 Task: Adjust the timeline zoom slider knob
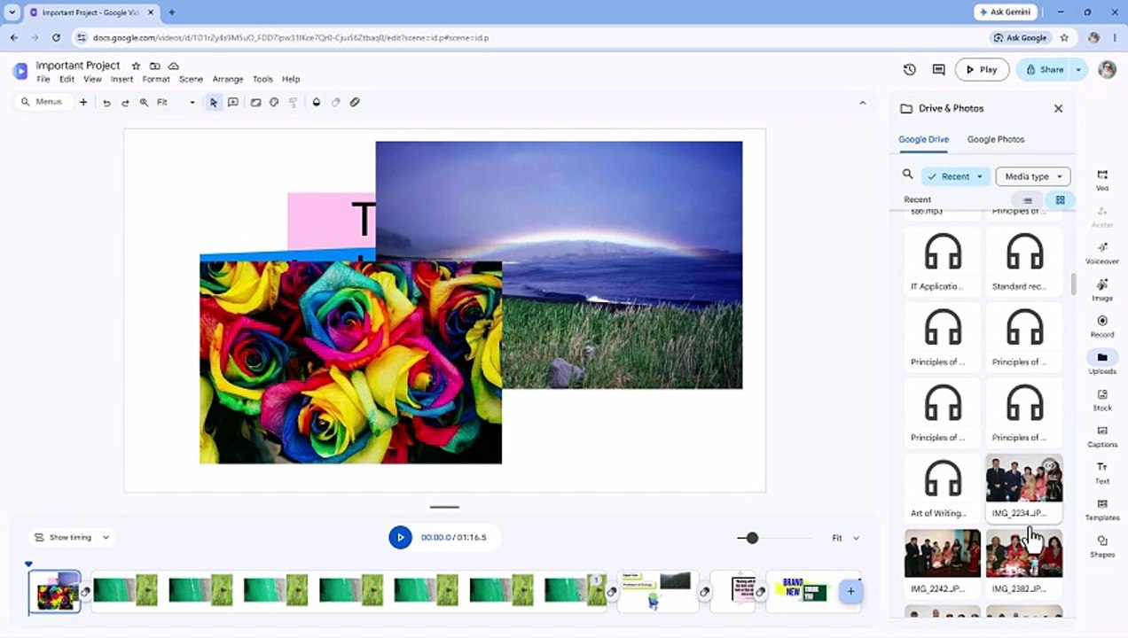pos(752,538)
